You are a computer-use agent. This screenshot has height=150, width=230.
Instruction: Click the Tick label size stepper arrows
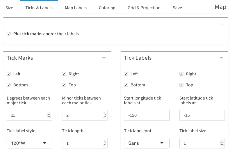pyautogui.click(x=222, y=143)
